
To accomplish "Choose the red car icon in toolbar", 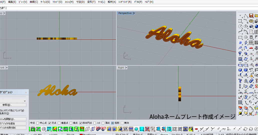I will pos(251,48).
